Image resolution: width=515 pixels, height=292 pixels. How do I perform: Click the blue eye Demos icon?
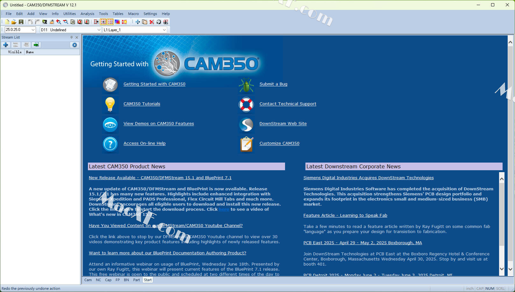point(110,124)
